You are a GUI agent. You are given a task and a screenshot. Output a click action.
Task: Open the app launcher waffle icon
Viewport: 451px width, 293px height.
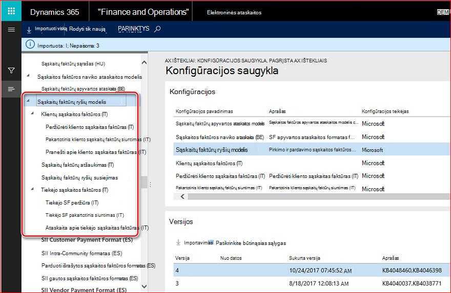pos(11,11)
